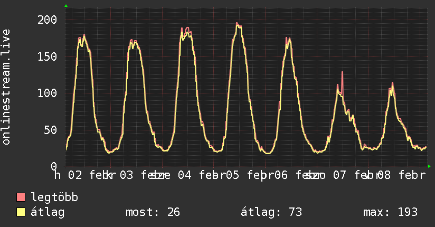Click the átlag: 73 statistic
The height and width of the screenshot is (227, 435).
271,212
